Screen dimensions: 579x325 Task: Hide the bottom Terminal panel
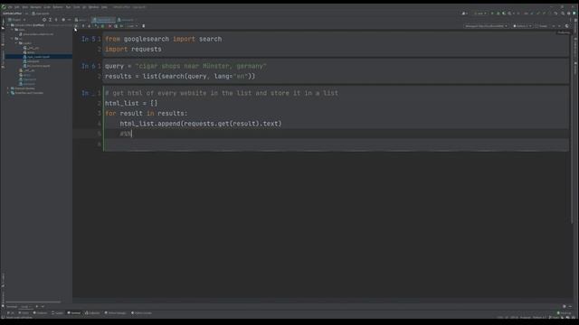coord(571,307)
